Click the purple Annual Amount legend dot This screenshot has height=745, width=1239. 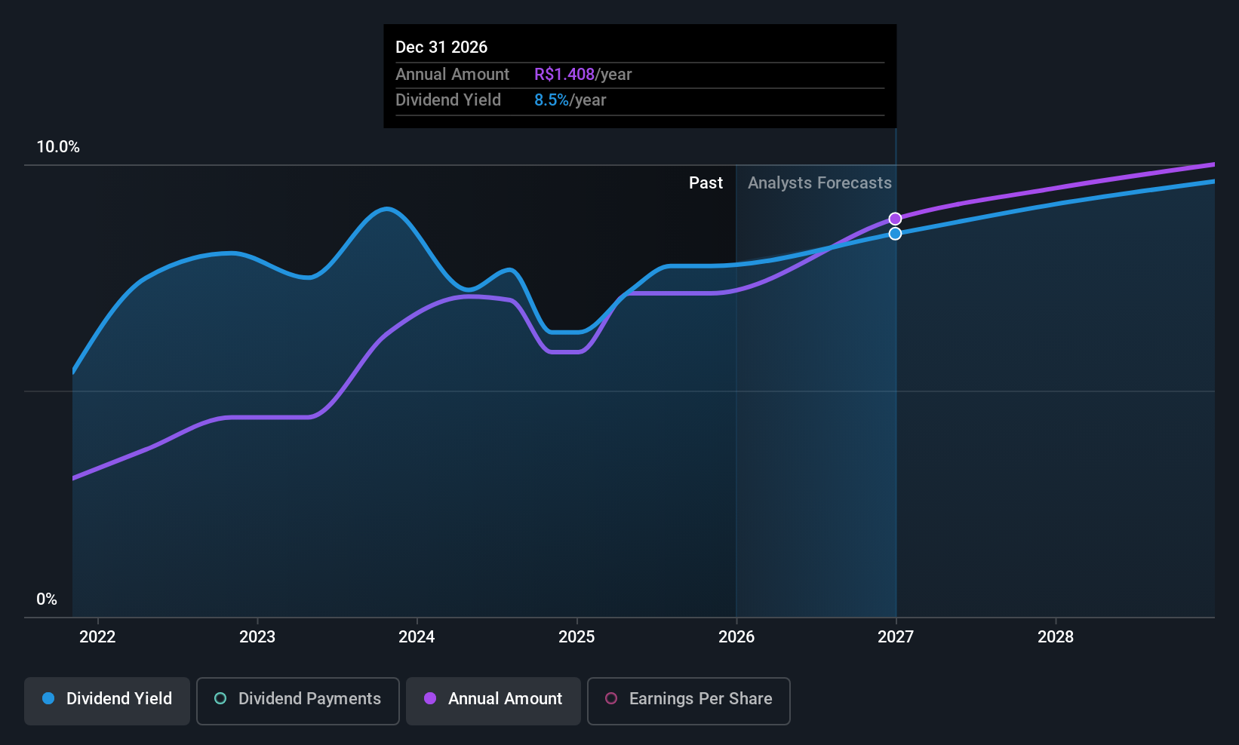click(430, 699)
